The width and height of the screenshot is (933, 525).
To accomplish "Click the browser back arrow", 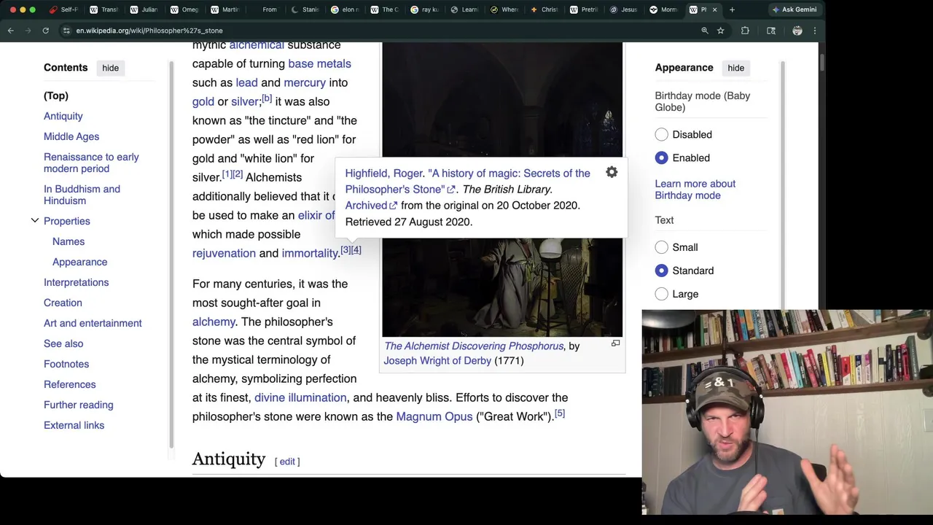I will (x=11, y=31).
